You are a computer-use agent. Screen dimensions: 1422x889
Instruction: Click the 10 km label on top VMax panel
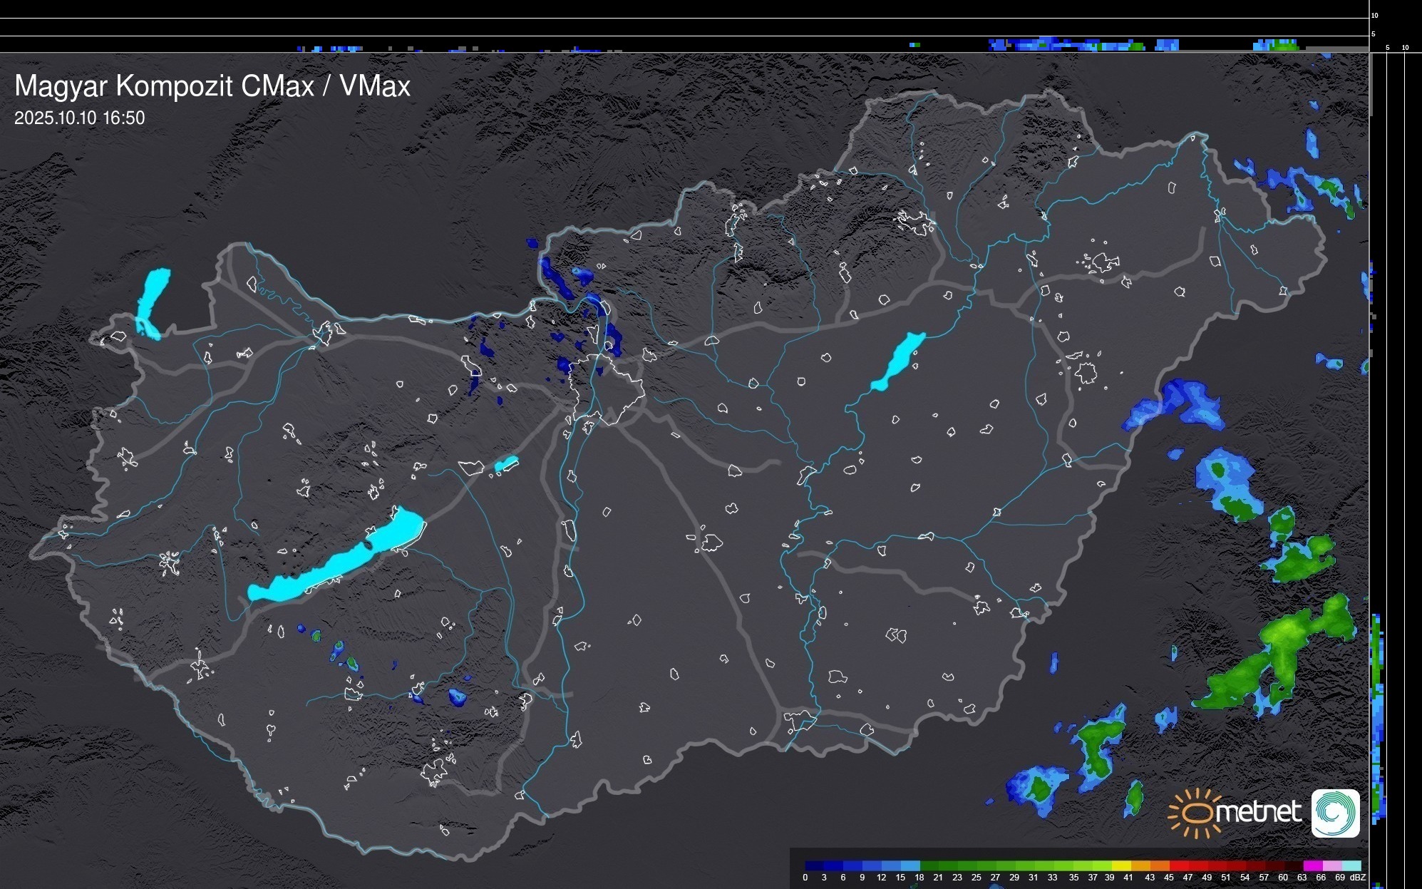coord(1375,15)
